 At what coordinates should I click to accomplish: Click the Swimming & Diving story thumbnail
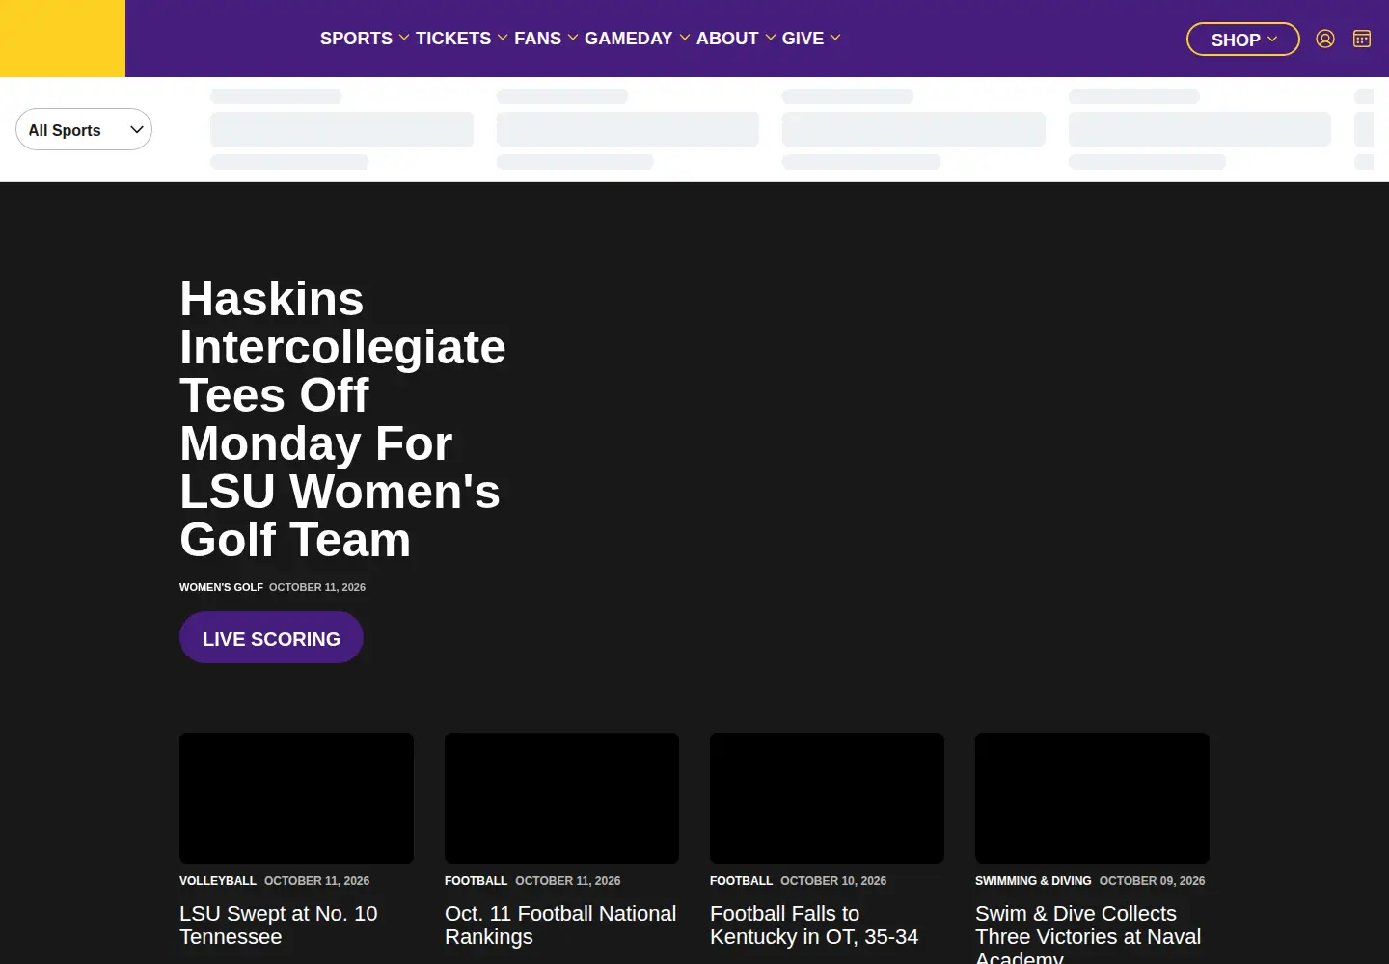coord(1092,798)
